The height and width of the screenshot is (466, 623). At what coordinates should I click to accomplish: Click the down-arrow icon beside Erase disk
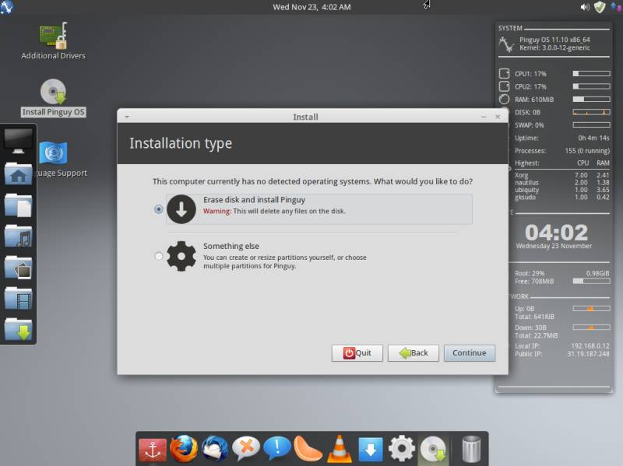tap(181, 209)
